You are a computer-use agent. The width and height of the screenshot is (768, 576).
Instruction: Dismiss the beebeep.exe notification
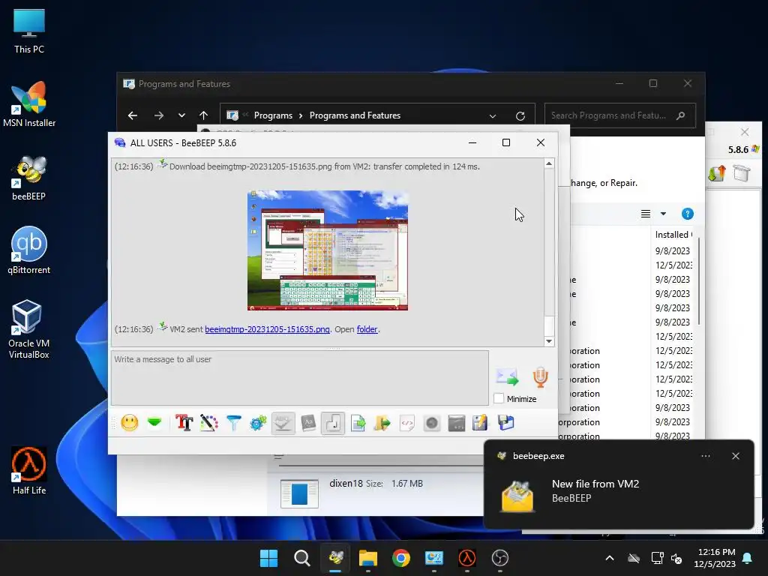[736, 456]
